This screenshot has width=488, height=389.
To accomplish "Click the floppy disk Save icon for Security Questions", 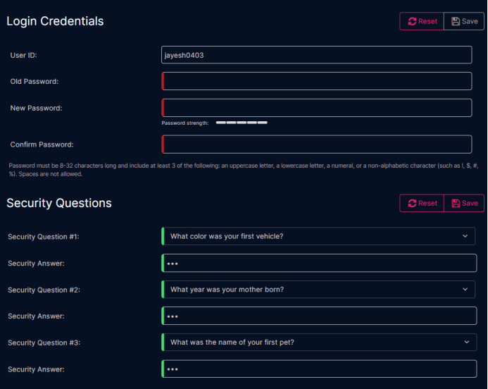I will click(x=456, y=203).
